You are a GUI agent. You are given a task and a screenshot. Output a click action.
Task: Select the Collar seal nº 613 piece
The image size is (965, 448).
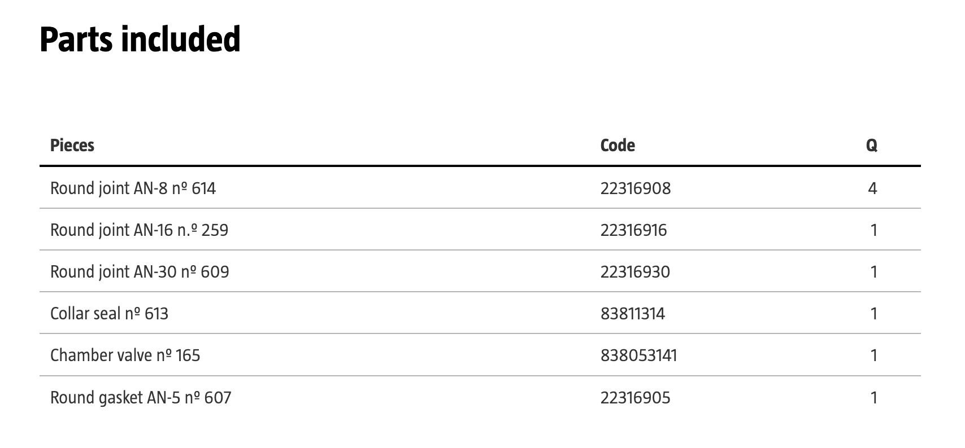pyautogui.click(x=109, y=313)
